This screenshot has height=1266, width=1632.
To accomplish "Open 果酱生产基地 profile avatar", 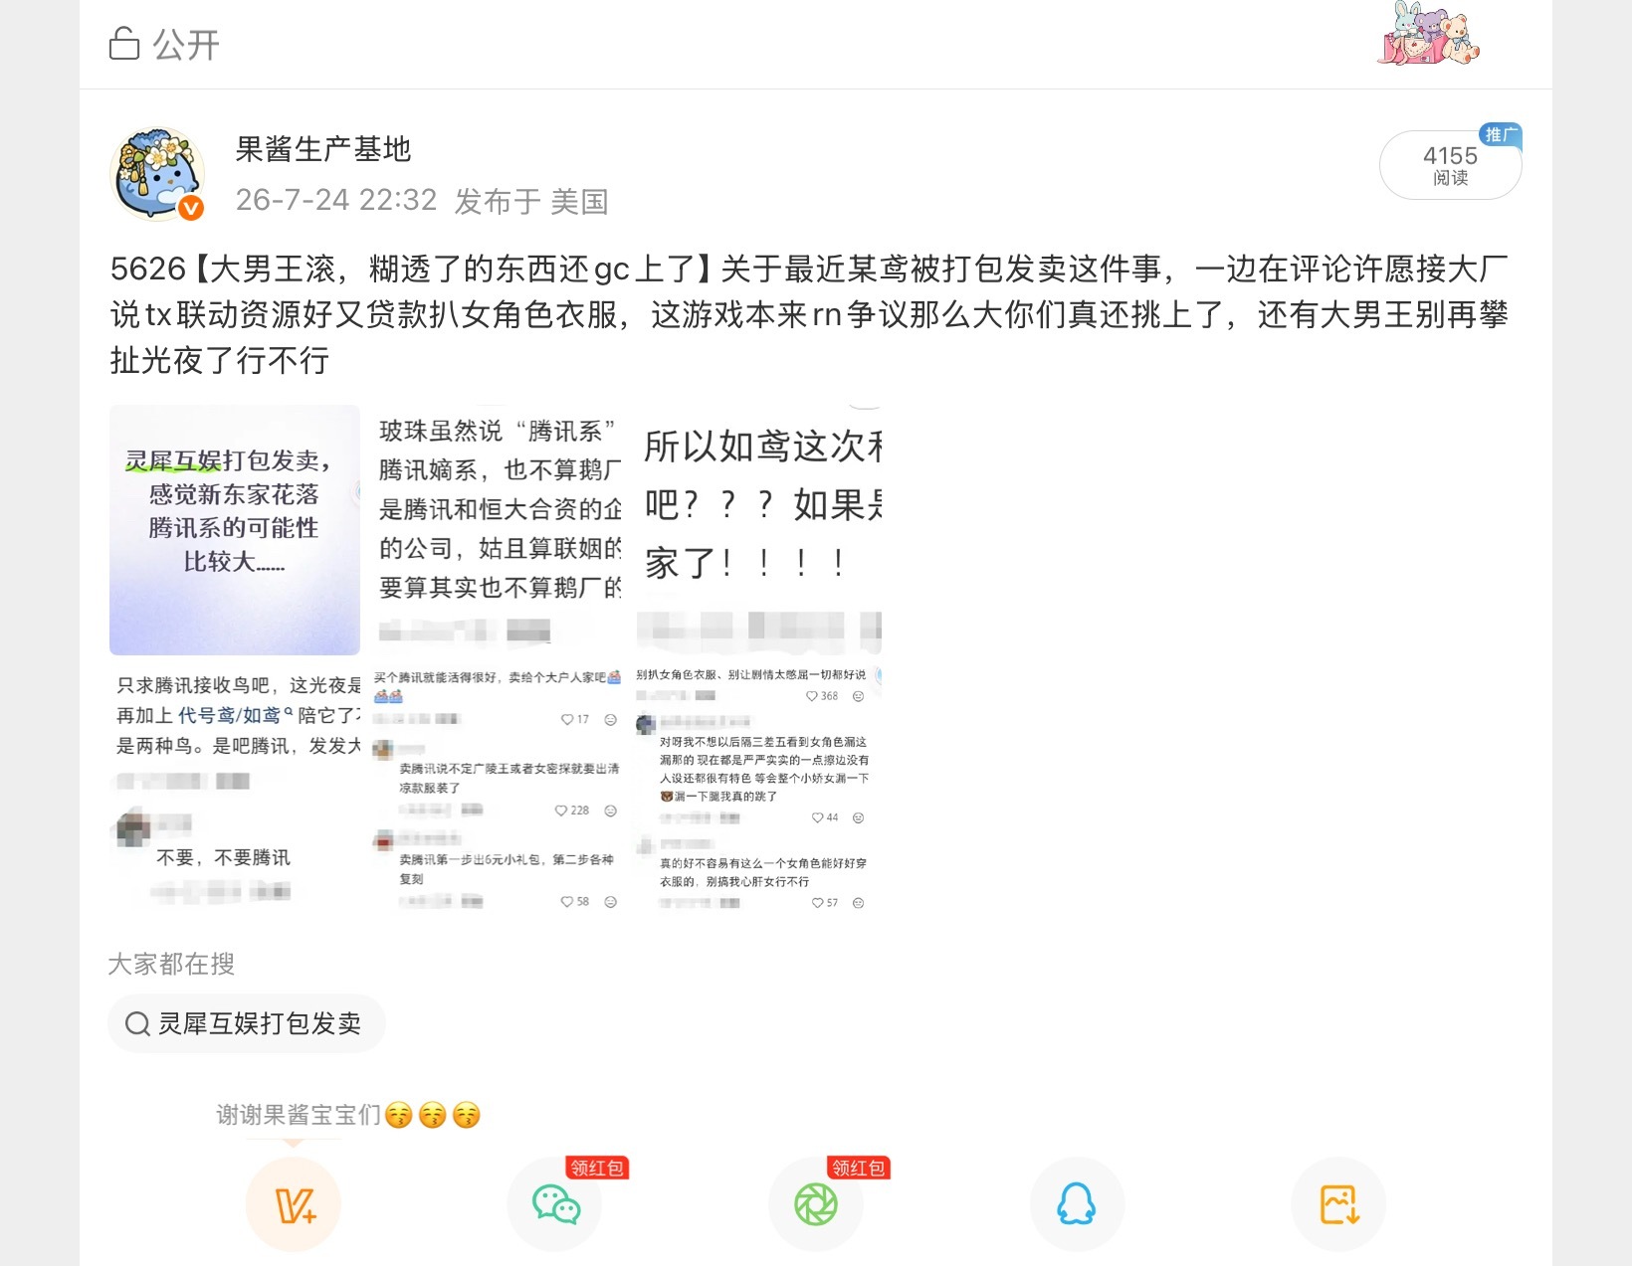I will [x=157, y=174].
